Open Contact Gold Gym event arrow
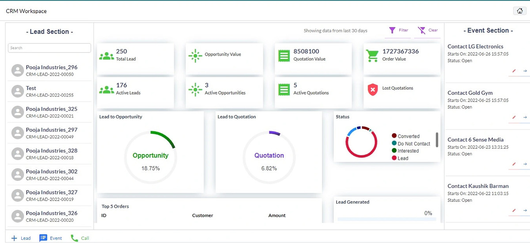530x243 pixels. click(x=525, y=117)
